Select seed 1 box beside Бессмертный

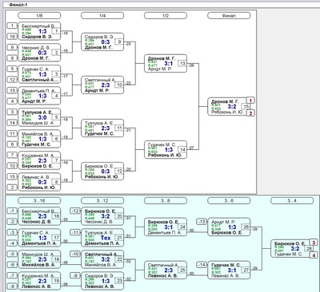click(x=12, y=26)
